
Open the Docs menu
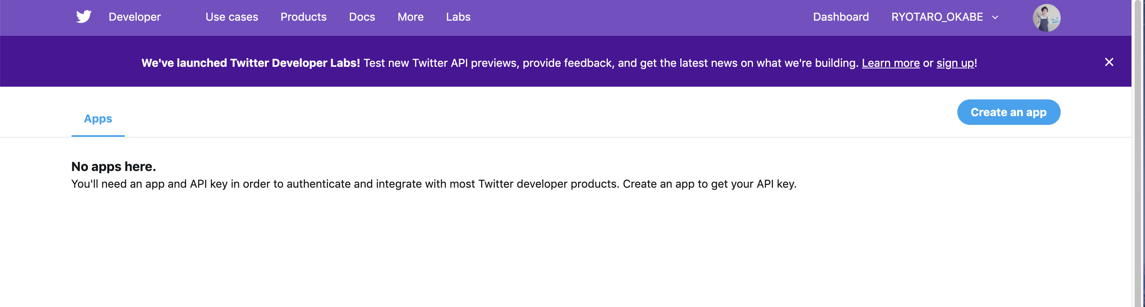coord(362,17)
